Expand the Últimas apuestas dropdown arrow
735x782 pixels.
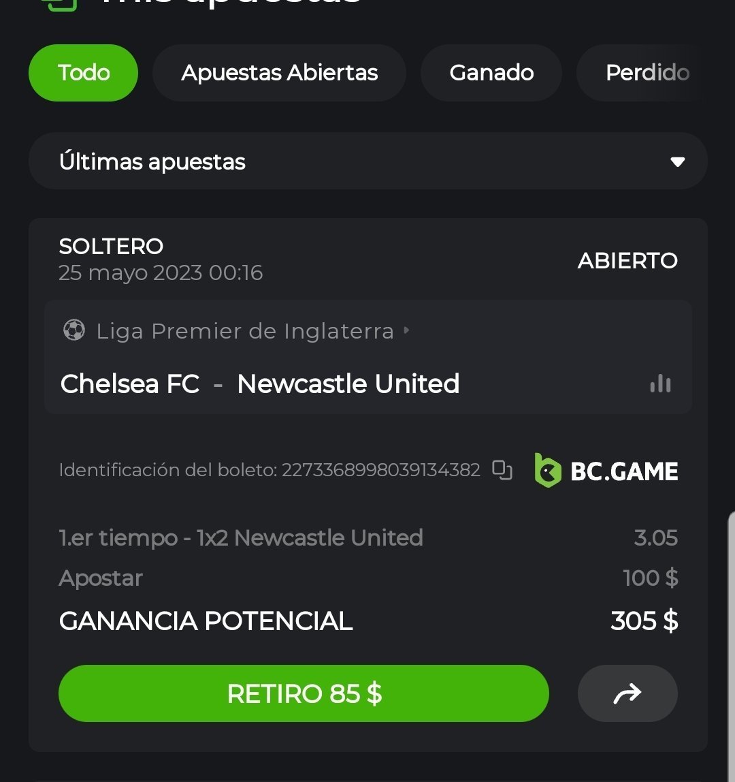point(677,162)
